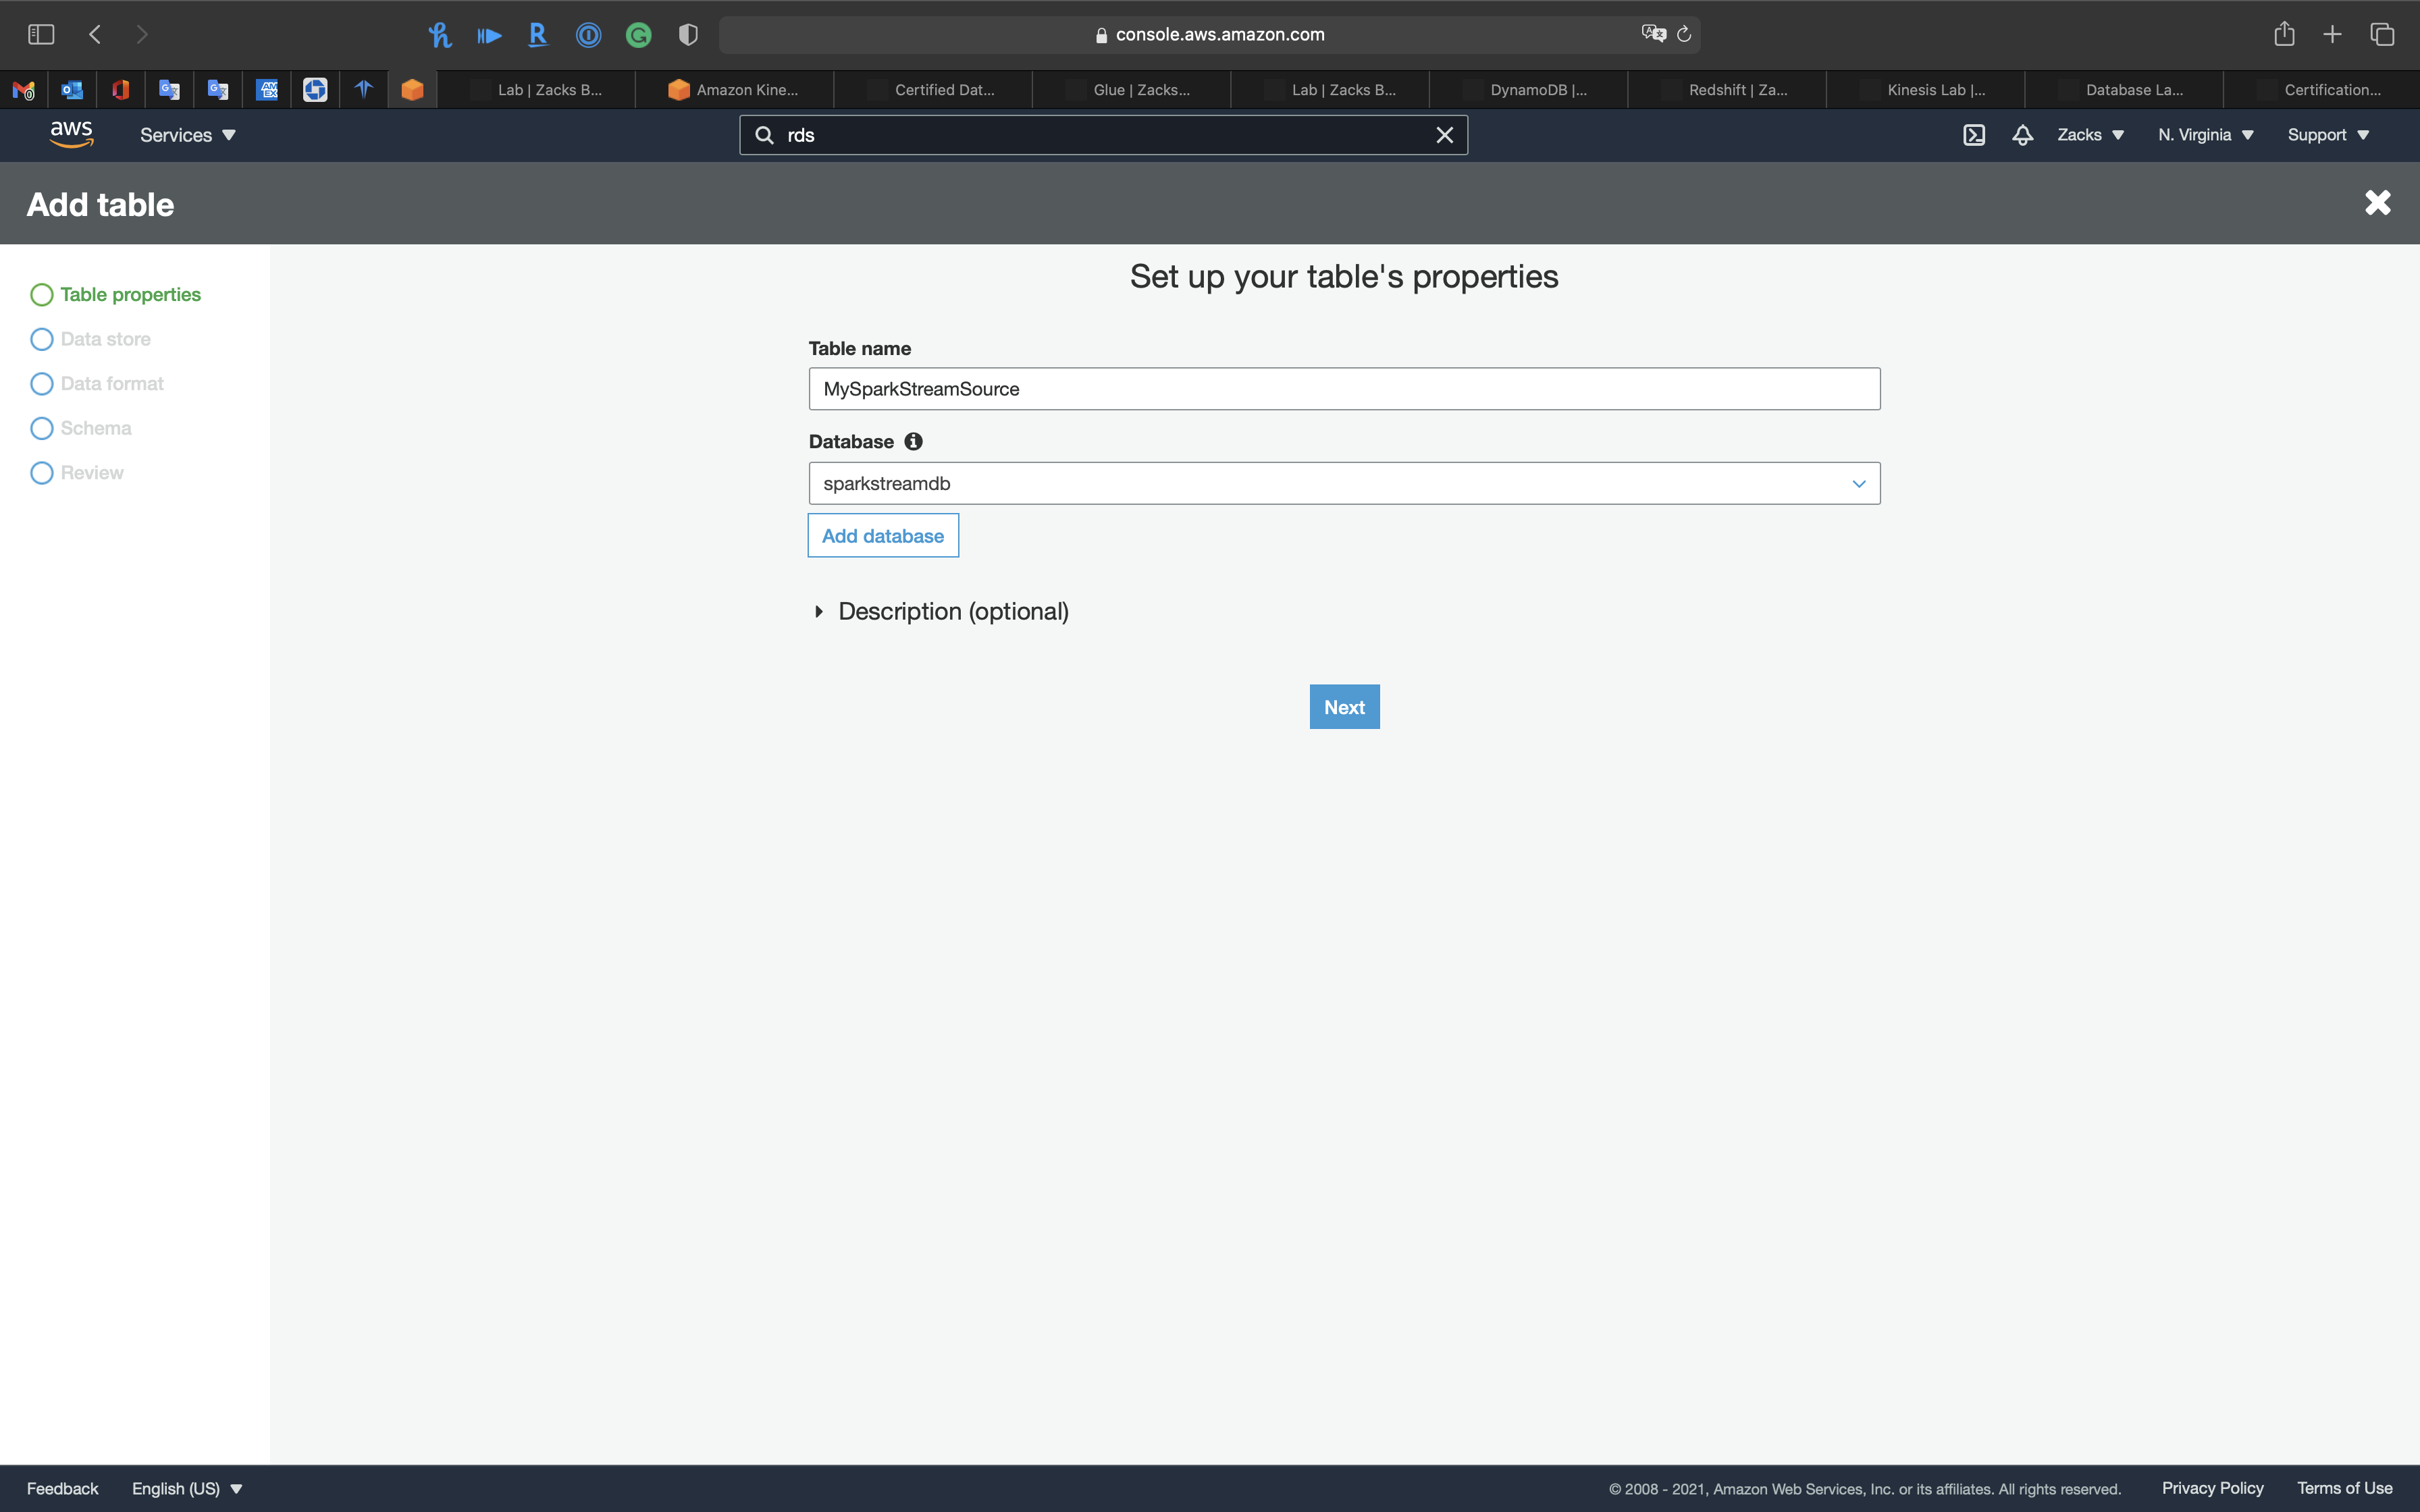This screenshot has height=1512, width=2420.
Task: Click into the Table name field
Action: click(1343, 389)
